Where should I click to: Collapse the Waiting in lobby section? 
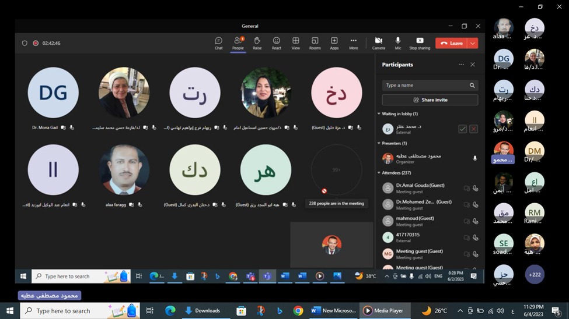coord(379,114)
